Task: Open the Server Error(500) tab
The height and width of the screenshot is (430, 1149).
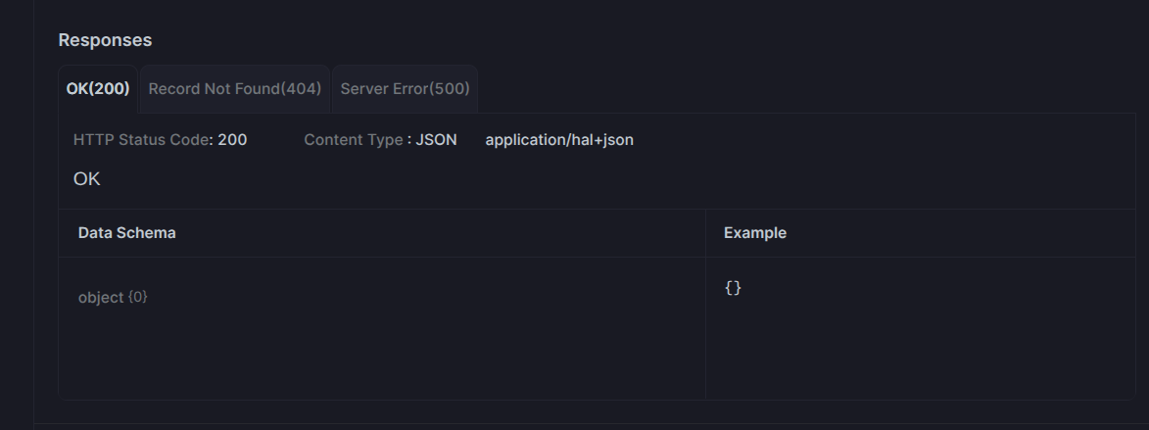Action: coord(405,88)
